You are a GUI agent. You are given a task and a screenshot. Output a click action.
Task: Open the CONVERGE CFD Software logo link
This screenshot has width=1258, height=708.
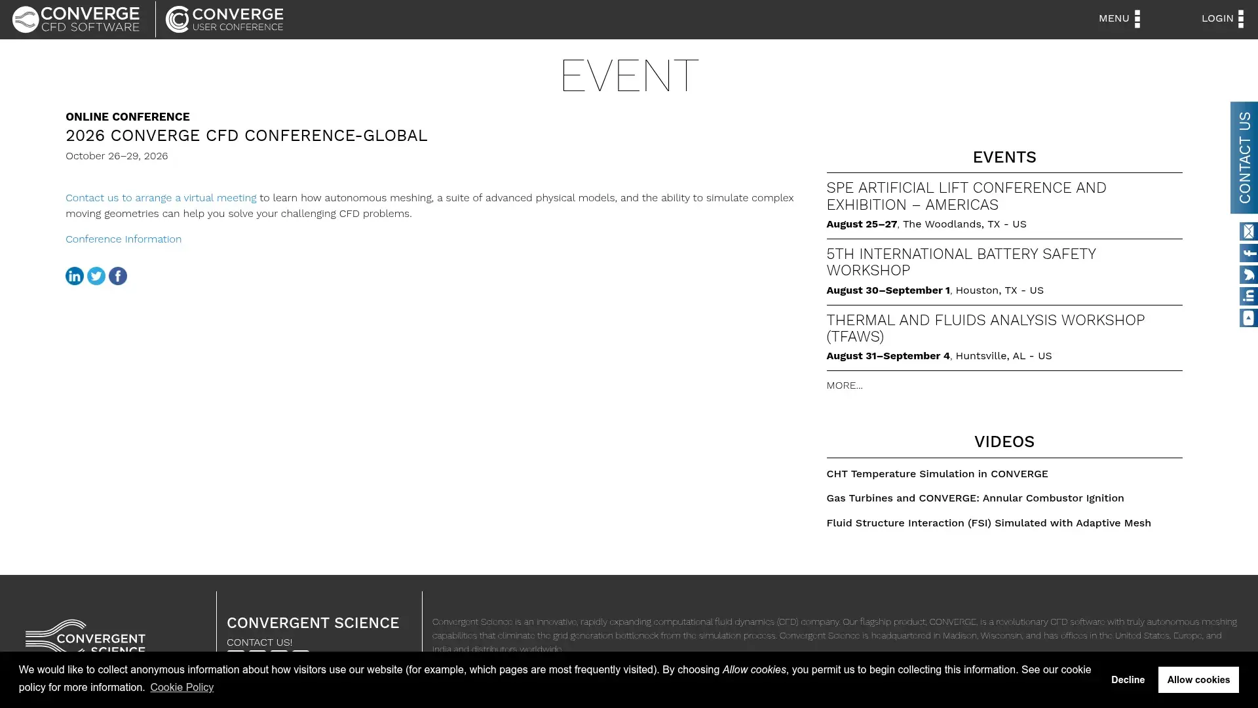pos(76,19)
